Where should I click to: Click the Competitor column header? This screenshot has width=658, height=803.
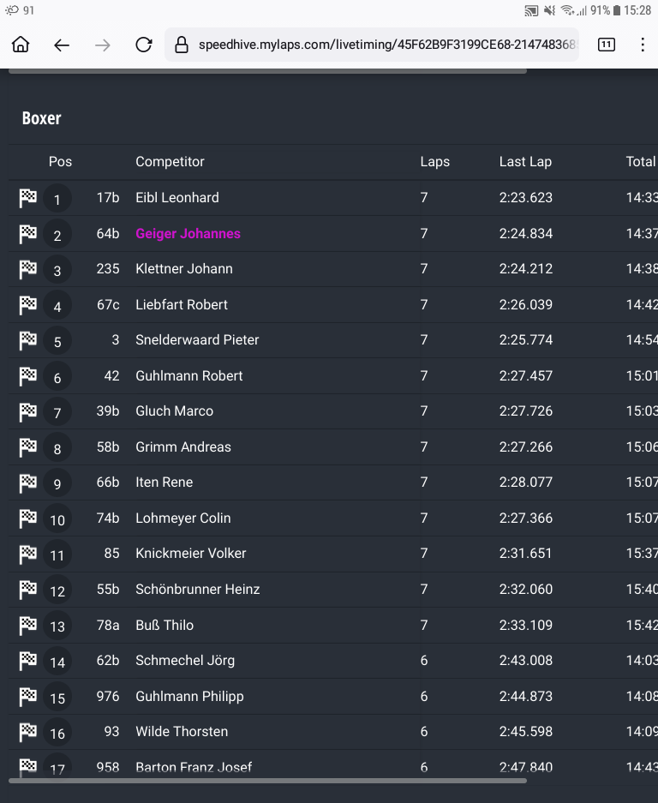170,162
